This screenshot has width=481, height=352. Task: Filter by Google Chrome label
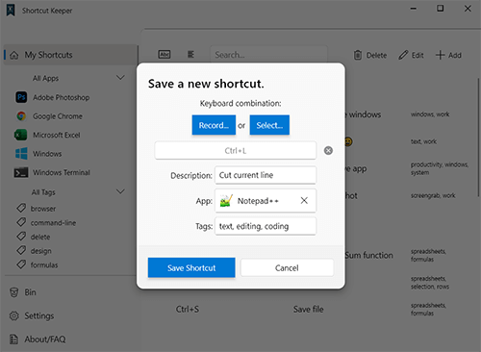tap(58, 116)
